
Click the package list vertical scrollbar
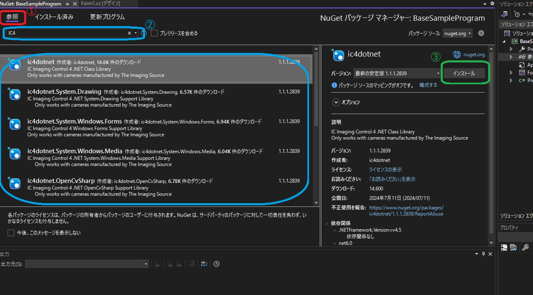316,90
